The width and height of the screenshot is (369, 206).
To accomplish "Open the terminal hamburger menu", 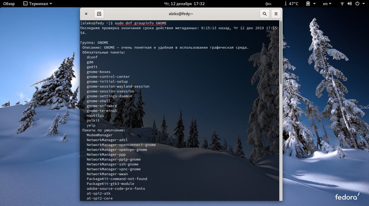I will click(x=276, y=14).
